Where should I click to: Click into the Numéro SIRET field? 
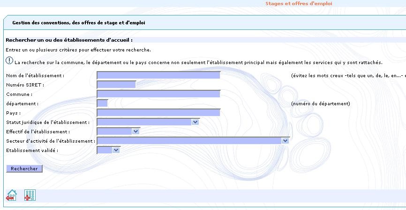[x=116, y=85]
